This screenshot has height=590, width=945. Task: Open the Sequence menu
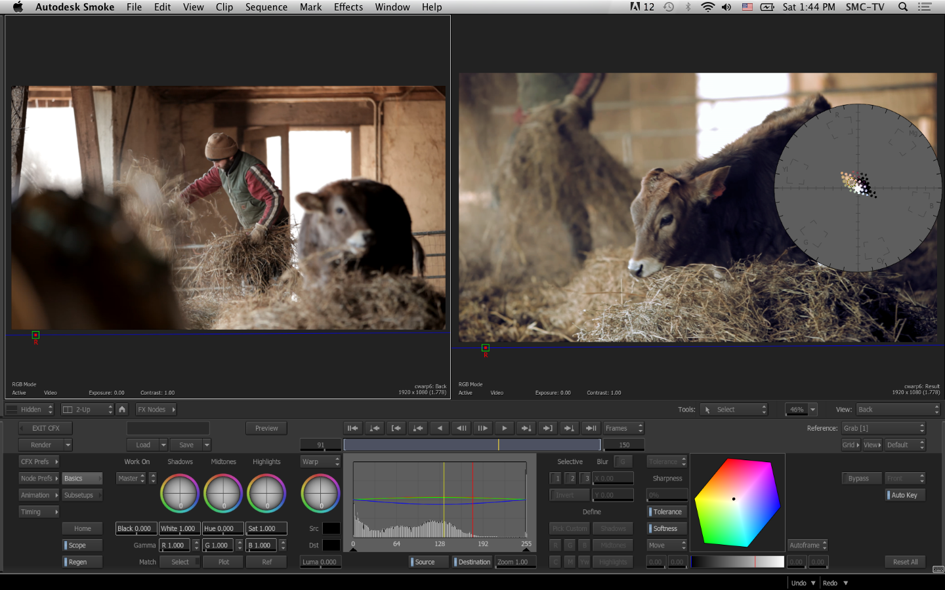[x=266, y=7]
